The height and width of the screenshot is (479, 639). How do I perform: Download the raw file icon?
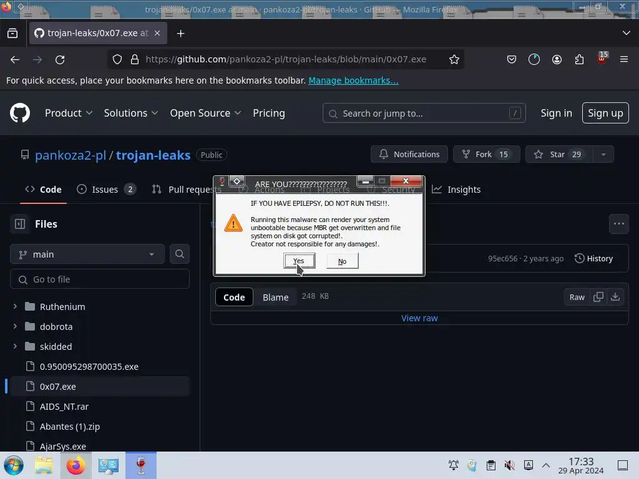[x=615, y=297]
